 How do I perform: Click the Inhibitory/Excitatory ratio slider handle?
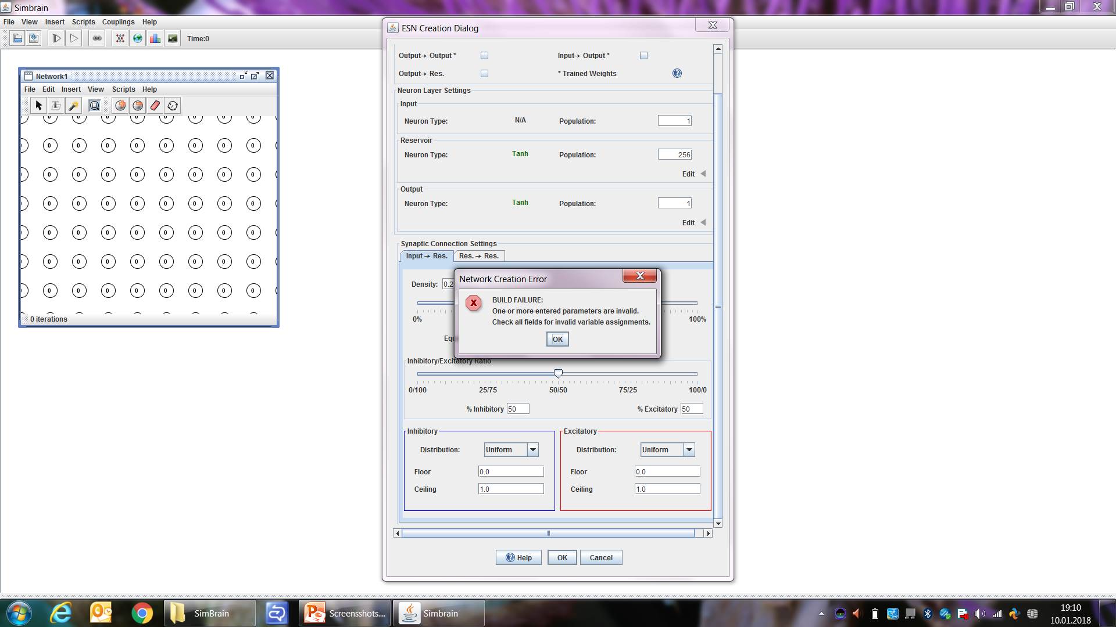tap(558, 373)
